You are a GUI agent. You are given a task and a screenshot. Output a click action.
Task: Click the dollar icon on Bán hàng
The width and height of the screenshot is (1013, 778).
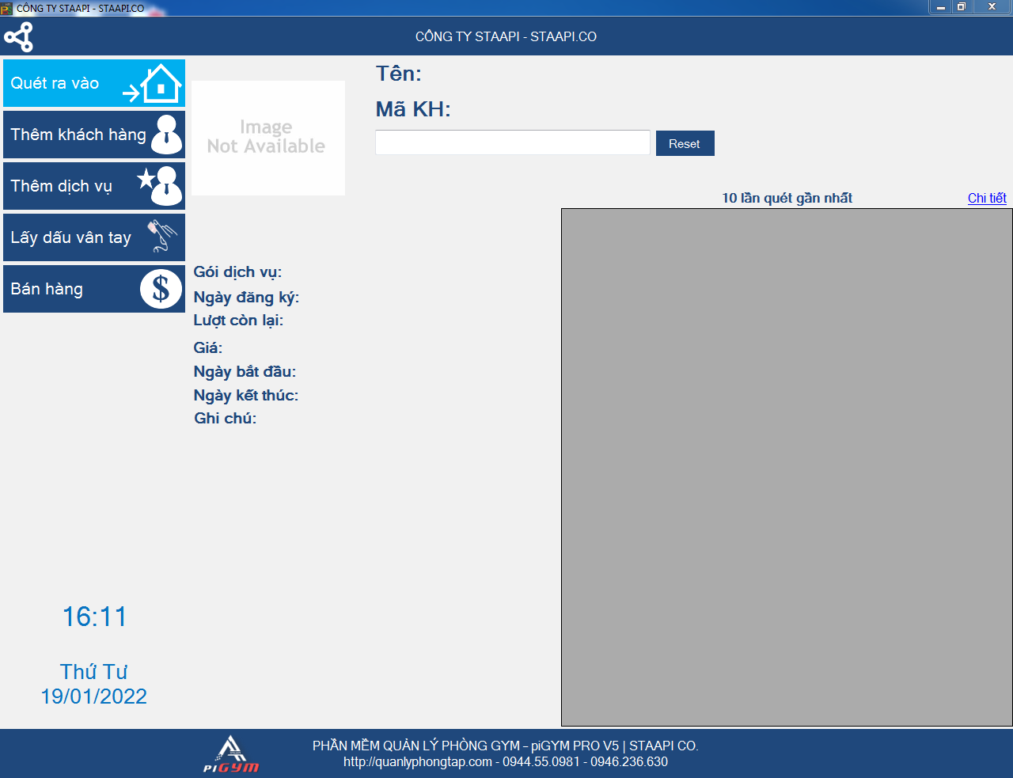coord(161,289)
